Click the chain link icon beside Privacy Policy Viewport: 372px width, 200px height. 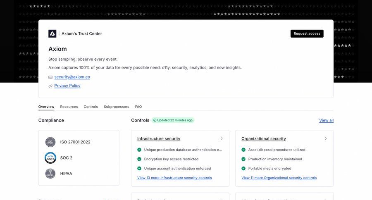[50, 86]
